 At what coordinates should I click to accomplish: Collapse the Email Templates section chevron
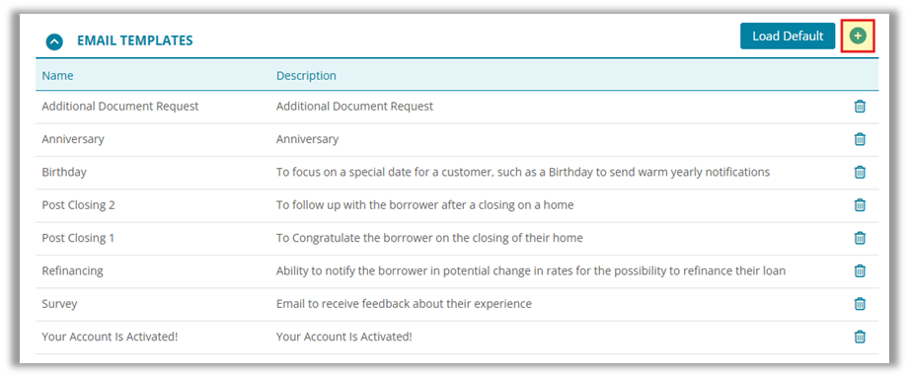coord(54,41)
